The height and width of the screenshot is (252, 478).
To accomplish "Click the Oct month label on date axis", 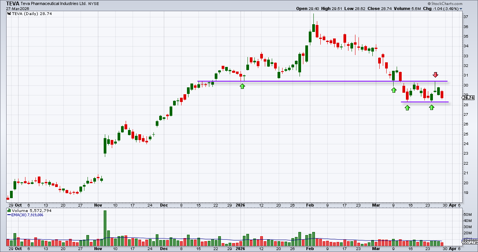I will click(18, 205).
